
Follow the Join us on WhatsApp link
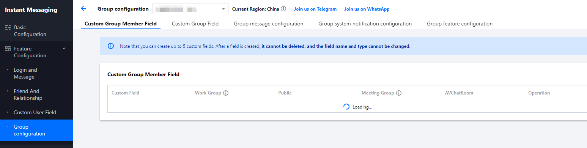tap(367, 9)
